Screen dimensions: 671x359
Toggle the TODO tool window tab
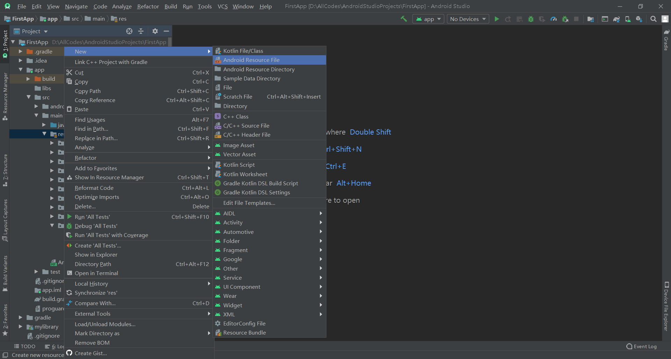coord(25,346)
